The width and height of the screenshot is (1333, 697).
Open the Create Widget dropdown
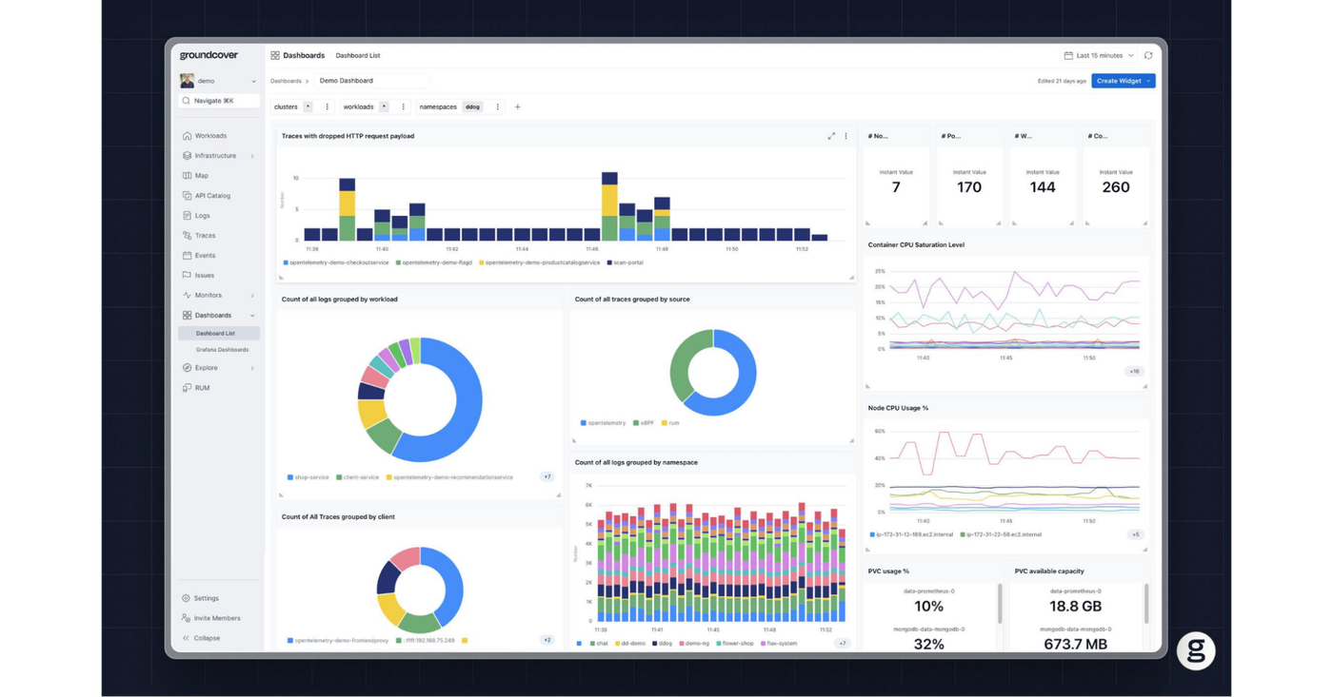tap(1124, 81)
